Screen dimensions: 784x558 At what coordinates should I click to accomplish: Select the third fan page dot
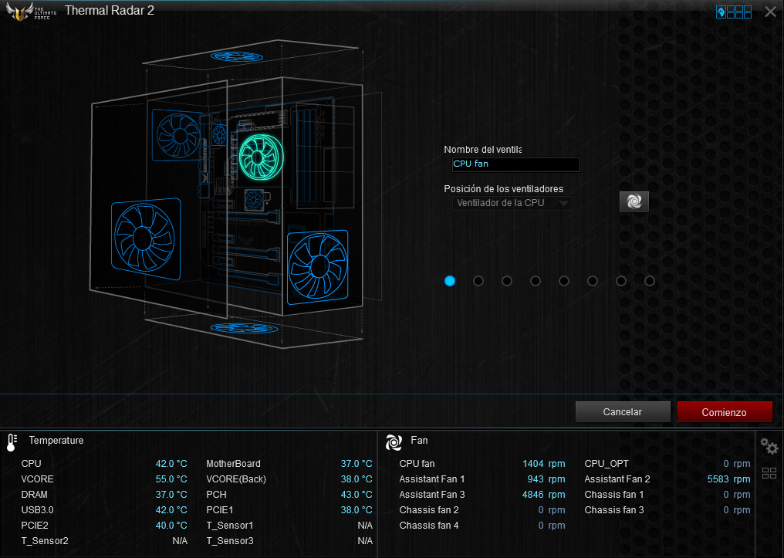(x=507, y=281)
